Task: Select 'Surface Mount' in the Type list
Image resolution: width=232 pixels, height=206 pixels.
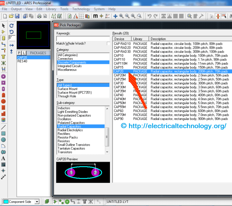Action: [x=68, y=89]
